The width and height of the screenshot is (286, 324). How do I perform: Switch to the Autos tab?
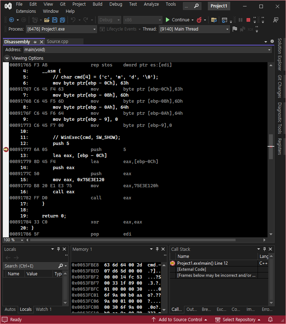[x=10, y=309]
